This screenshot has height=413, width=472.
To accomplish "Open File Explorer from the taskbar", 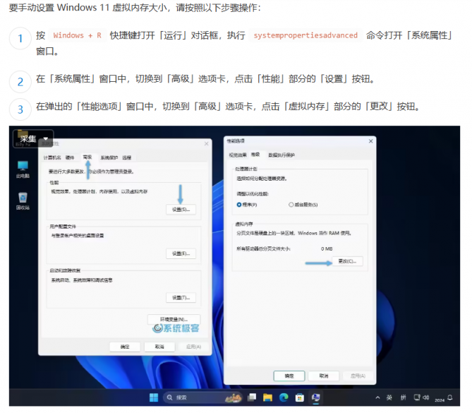I will pyautogui.click(x=269, y=397).
